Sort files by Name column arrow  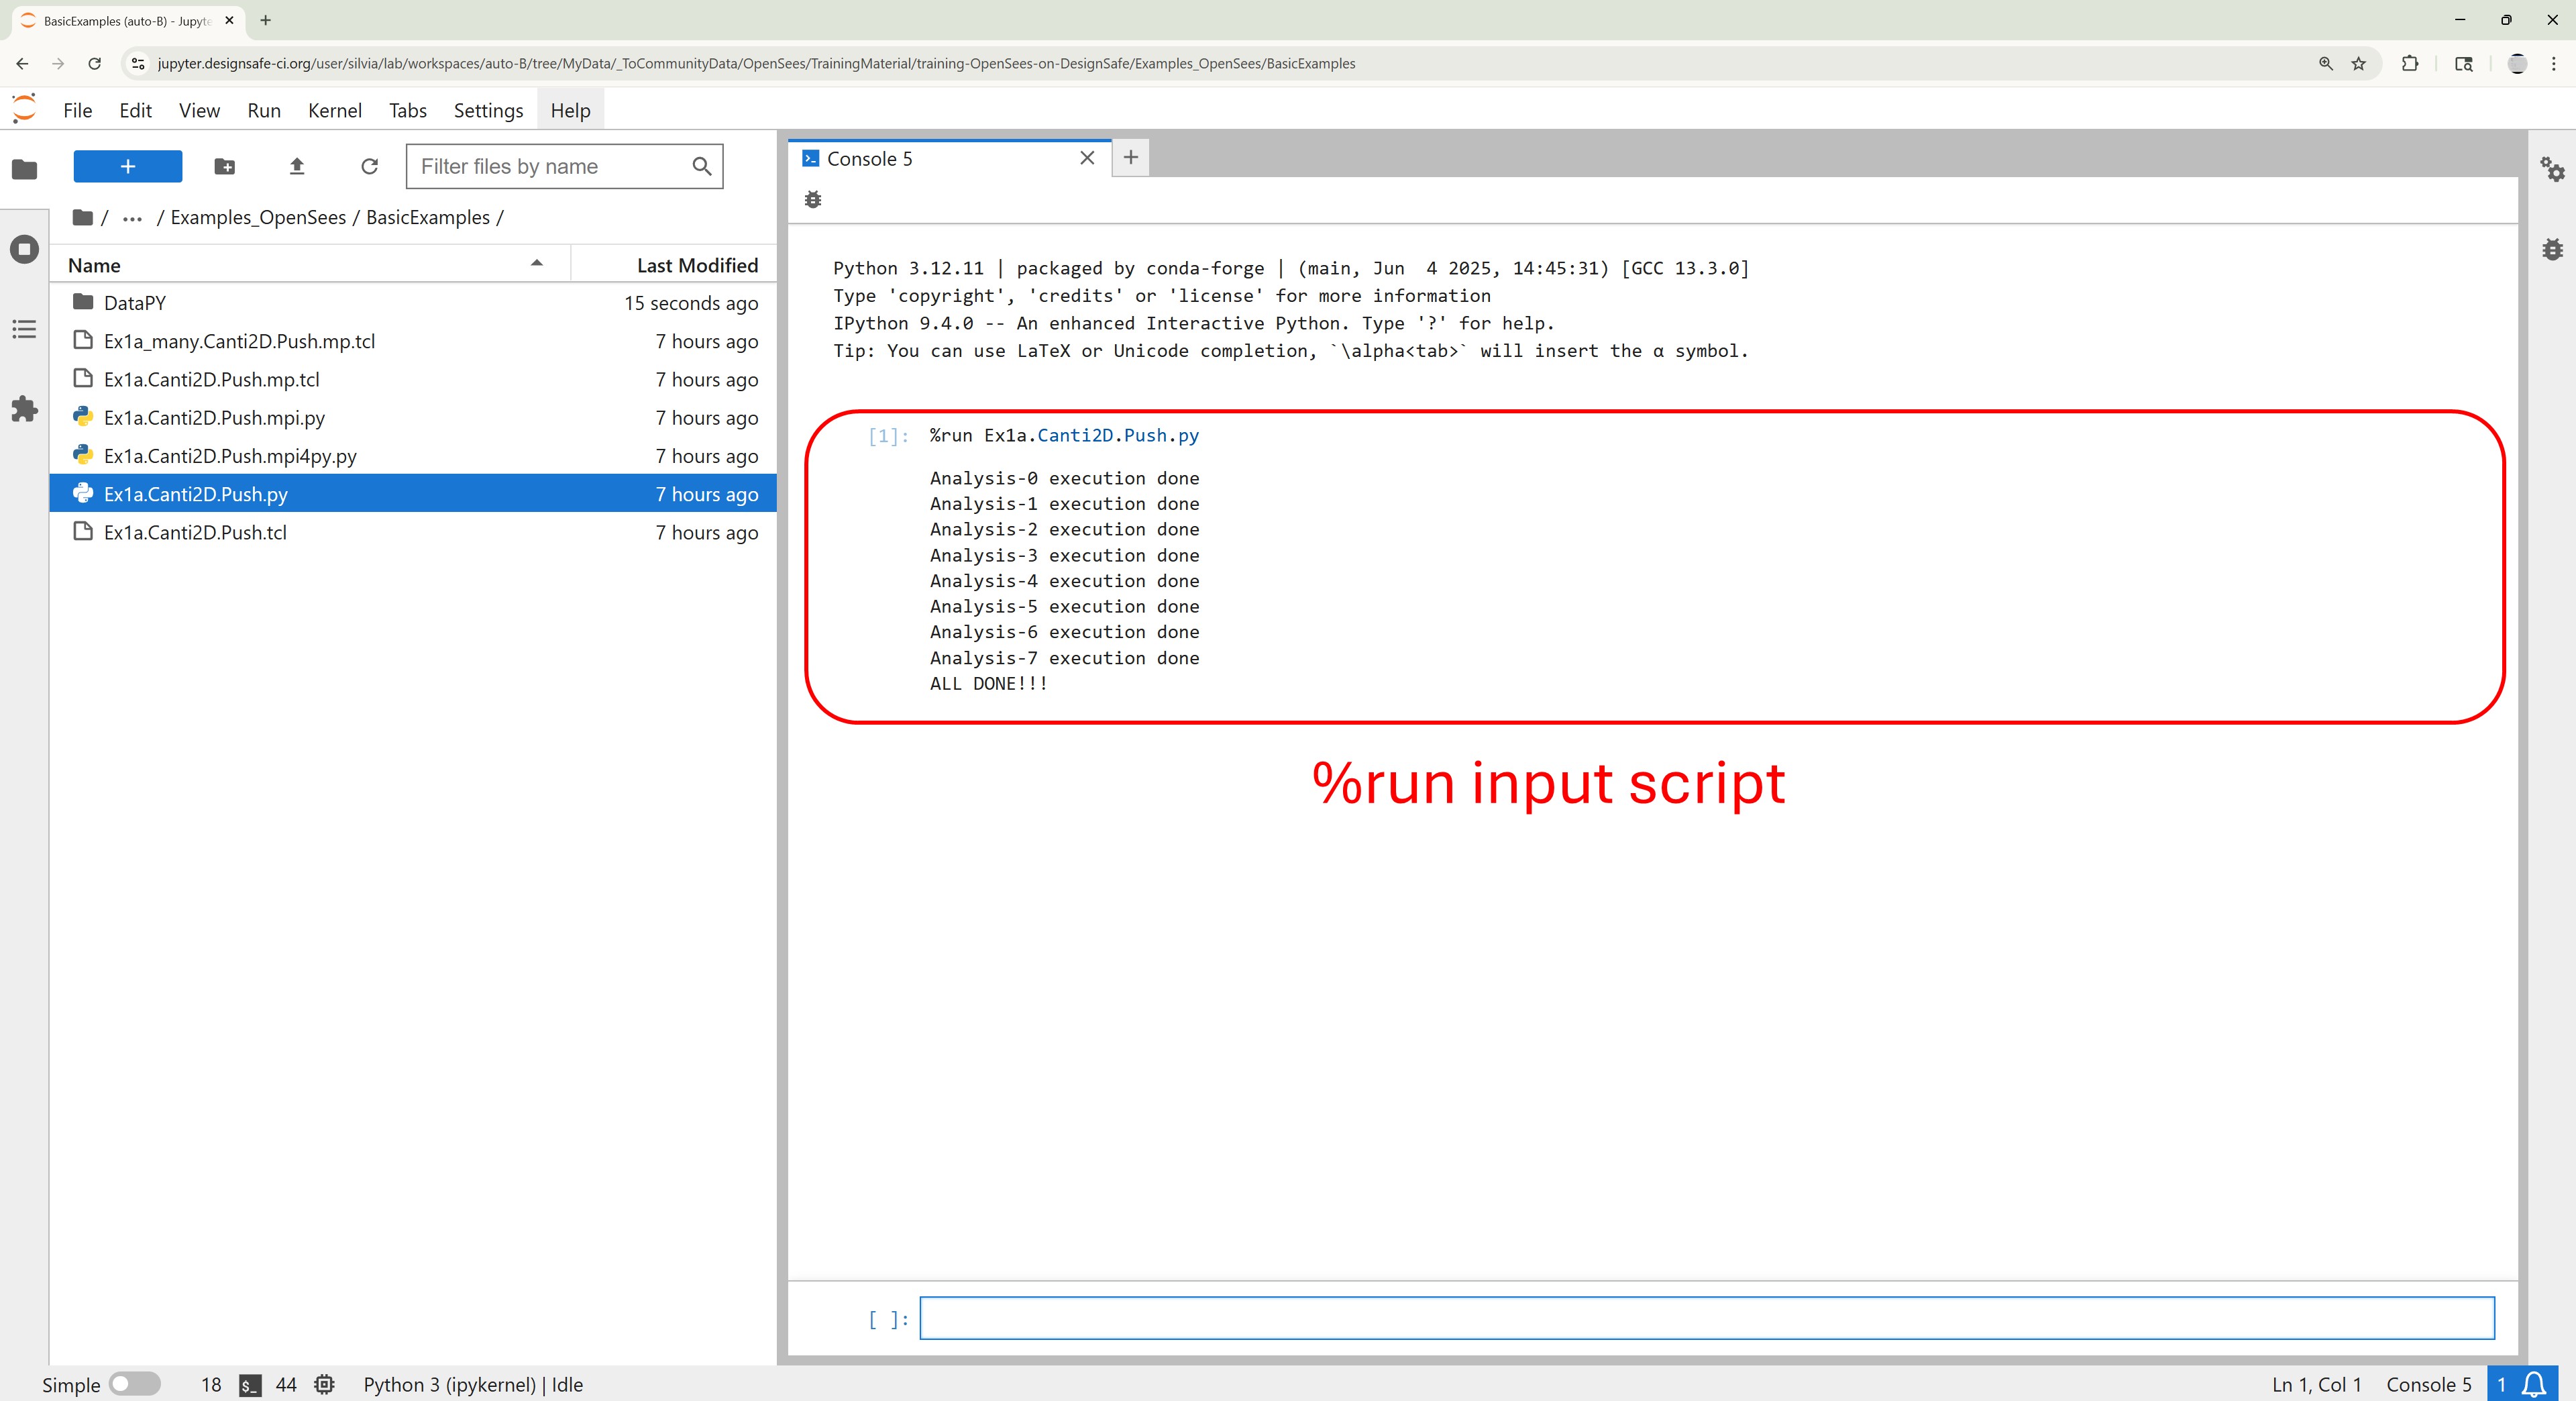[536, 264]
